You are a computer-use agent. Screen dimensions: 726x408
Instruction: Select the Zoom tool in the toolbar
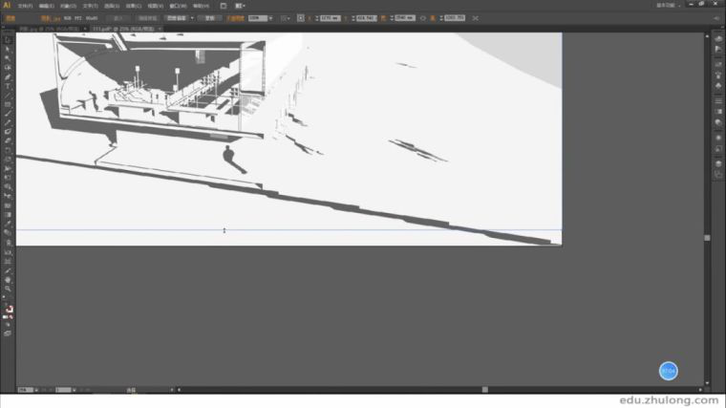click(x=8, y=288)
